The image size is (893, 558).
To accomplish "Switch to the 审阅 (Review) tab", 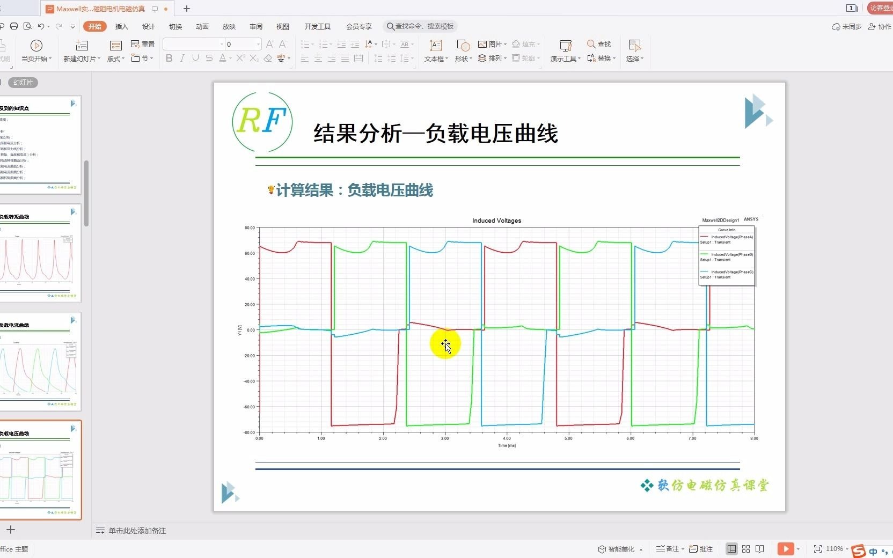I will pyautogui.click(x=256, y=26).
